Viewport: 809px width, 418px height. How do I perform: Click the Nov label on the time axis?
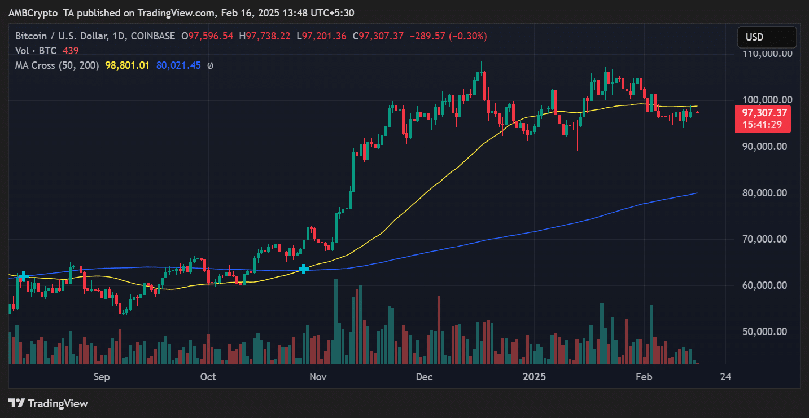tap(317, 376)
